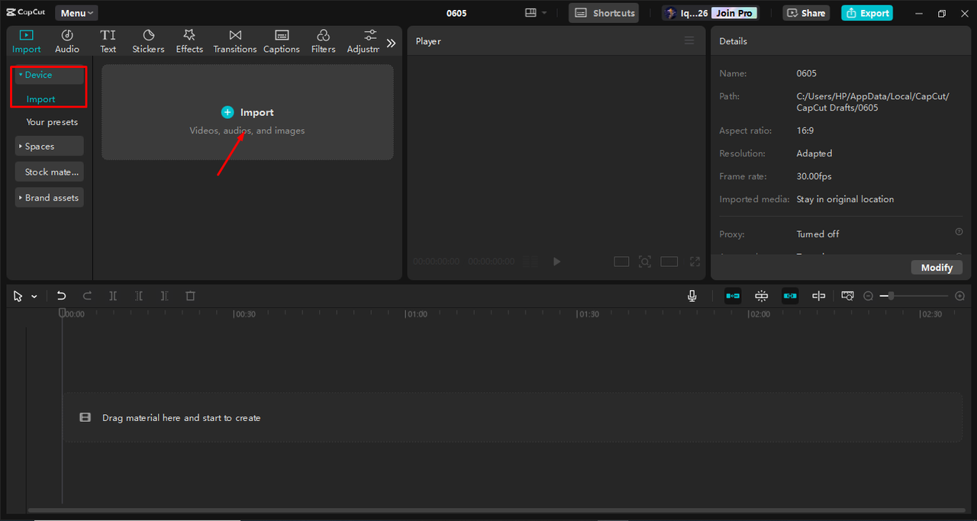Viewport: 977px width, 521px height.
Task: Click the Undo icon
Action: pyautogui.click(x=62, y=296)
